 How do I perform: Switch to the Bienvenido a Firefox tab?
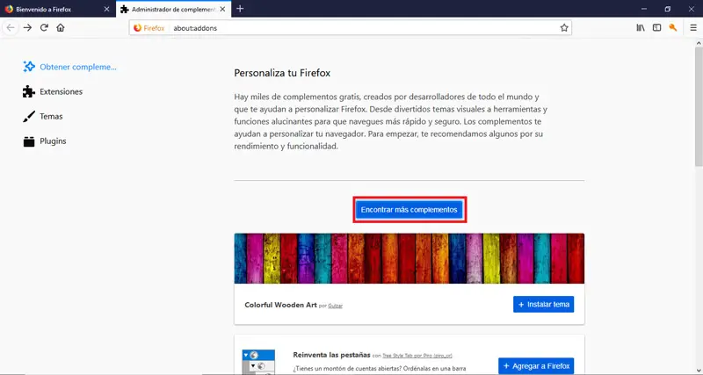tap(57, 9)
